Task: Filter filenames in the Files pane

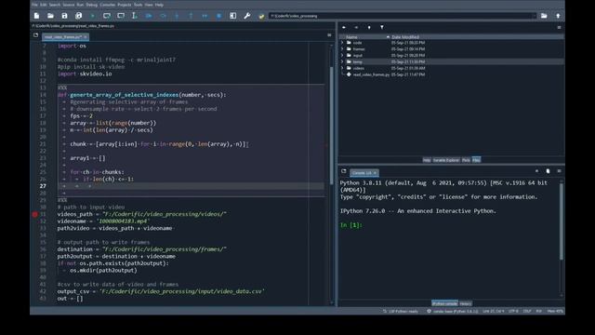Action: pos(382,27)
